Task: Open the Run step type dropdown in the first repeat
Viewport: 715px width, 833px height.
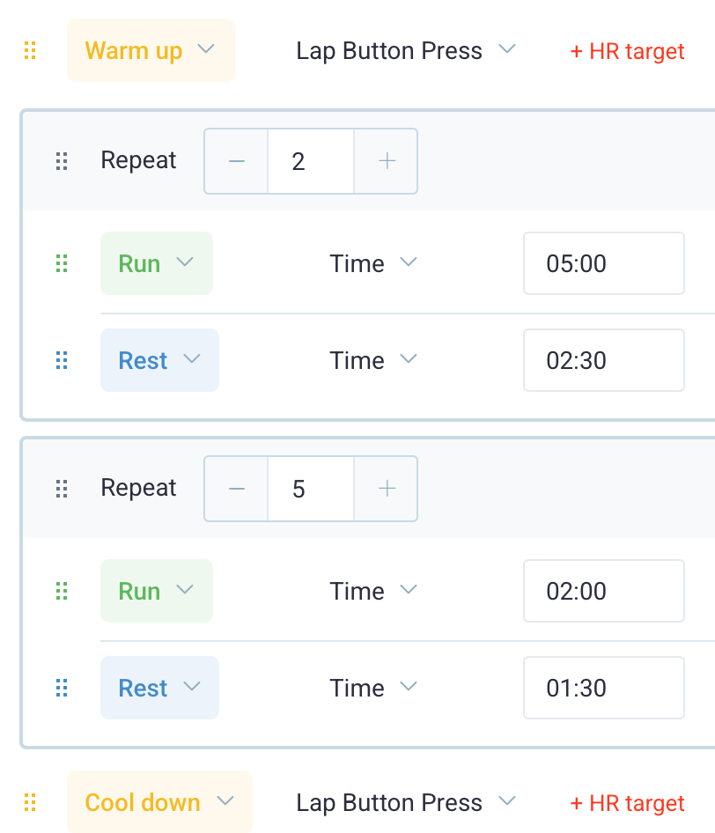Action: [157, 263]
